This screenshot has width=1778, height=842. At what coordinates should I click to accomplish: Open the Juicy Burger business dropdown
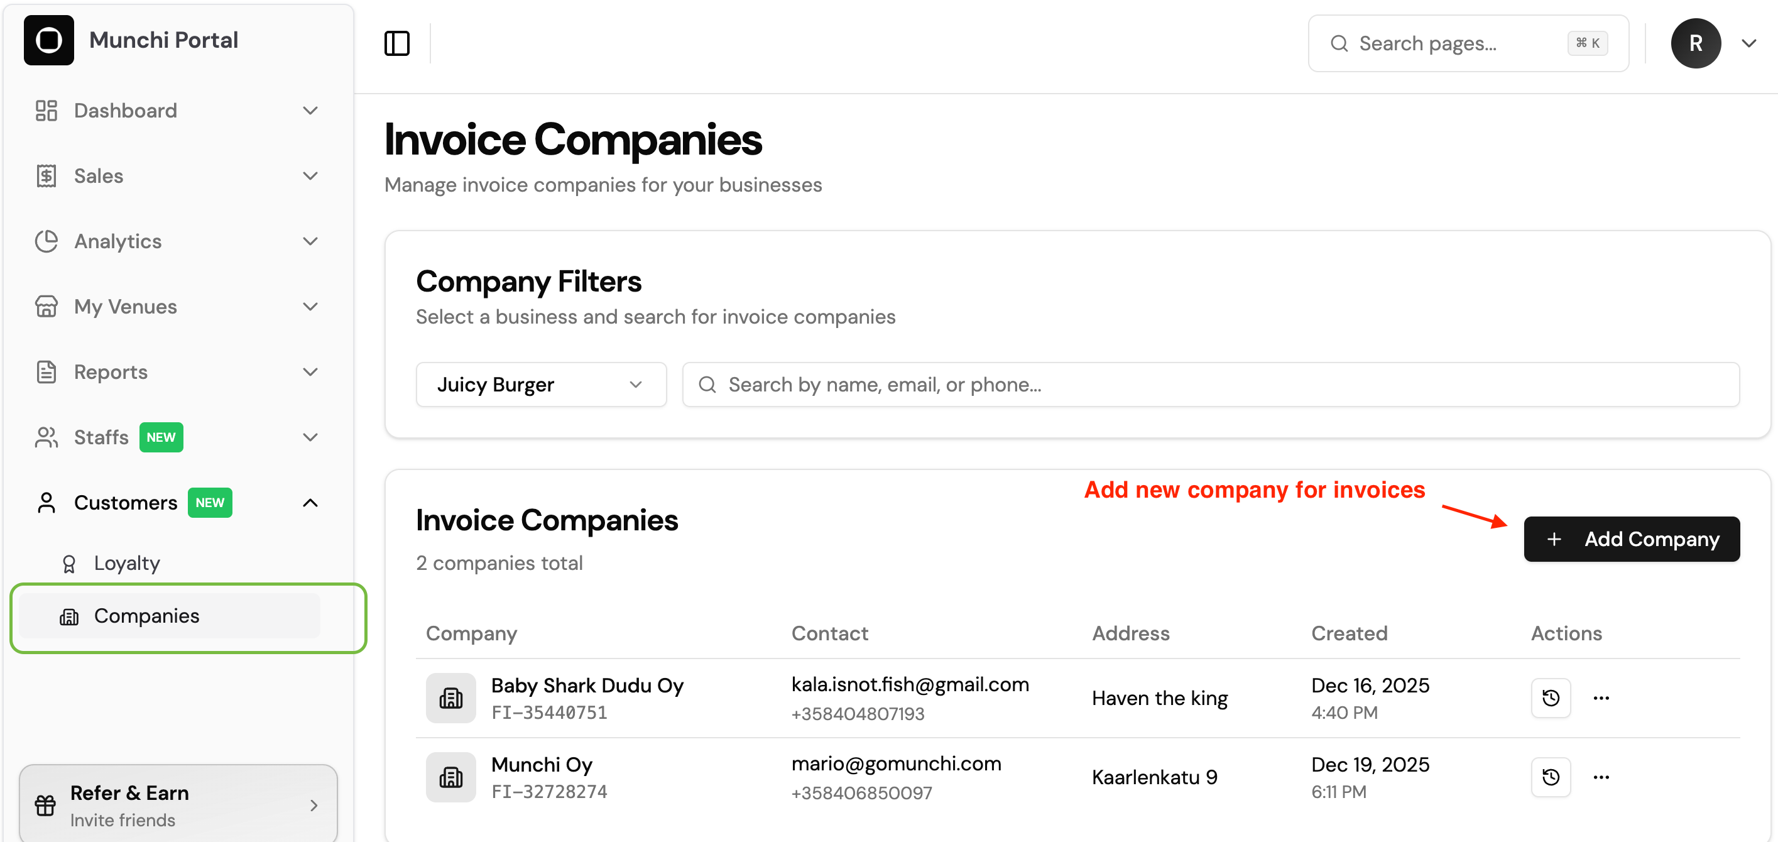(x=541, y=385)
